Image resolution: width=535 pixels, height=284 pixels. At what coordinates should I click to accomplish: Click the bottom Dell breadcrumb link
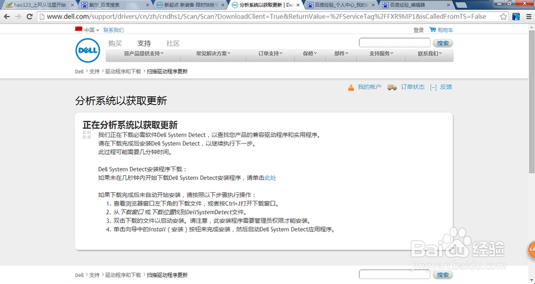pos(79,275)
